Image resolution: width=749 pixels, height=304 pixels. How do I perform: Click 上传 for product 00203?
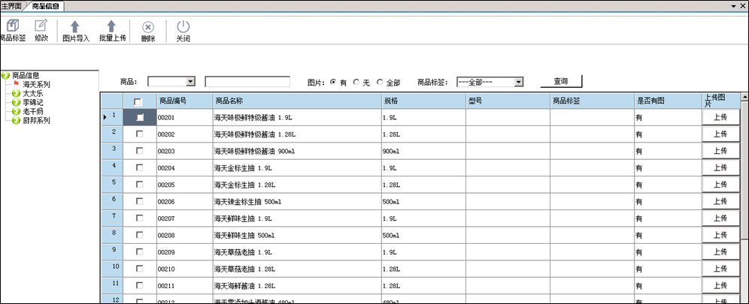click(720, 151)
